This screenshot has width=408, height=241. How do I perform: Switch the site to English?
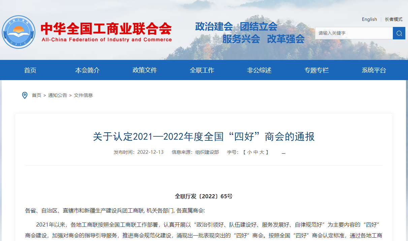point(369,19)
